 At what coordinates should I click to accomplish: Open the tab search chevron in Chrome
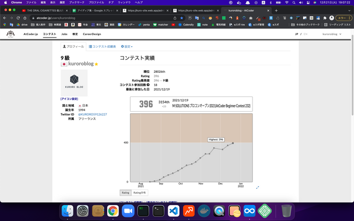tap(349, 11)
